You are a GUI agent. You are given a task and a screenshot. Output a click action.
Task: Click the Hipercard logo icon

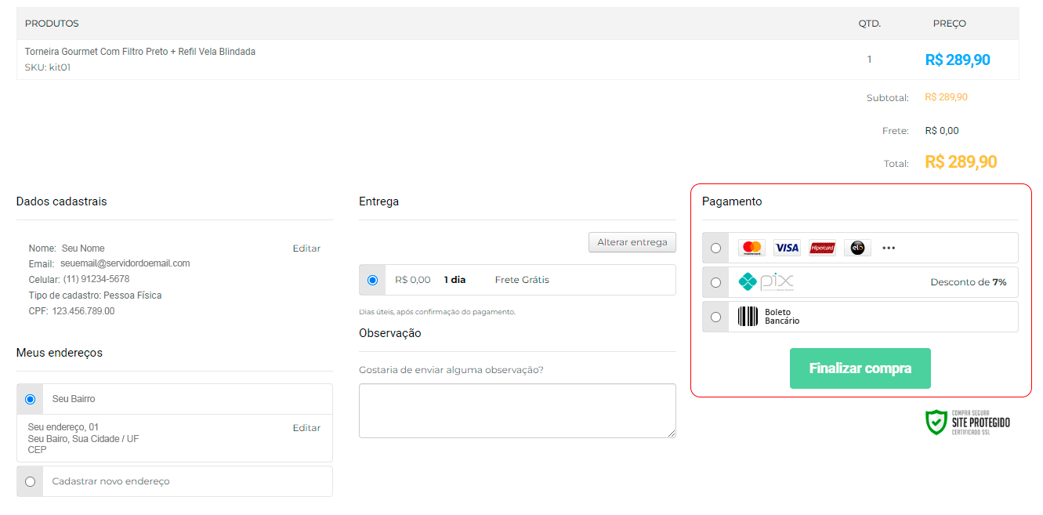(x=822, y=248)
